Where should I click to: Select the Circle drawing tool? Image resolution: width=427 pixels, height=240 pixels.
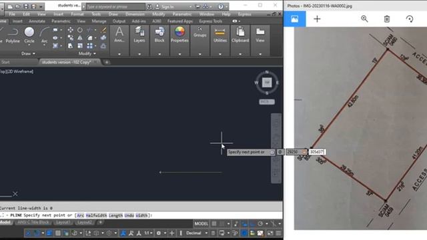tap(29, 35)
